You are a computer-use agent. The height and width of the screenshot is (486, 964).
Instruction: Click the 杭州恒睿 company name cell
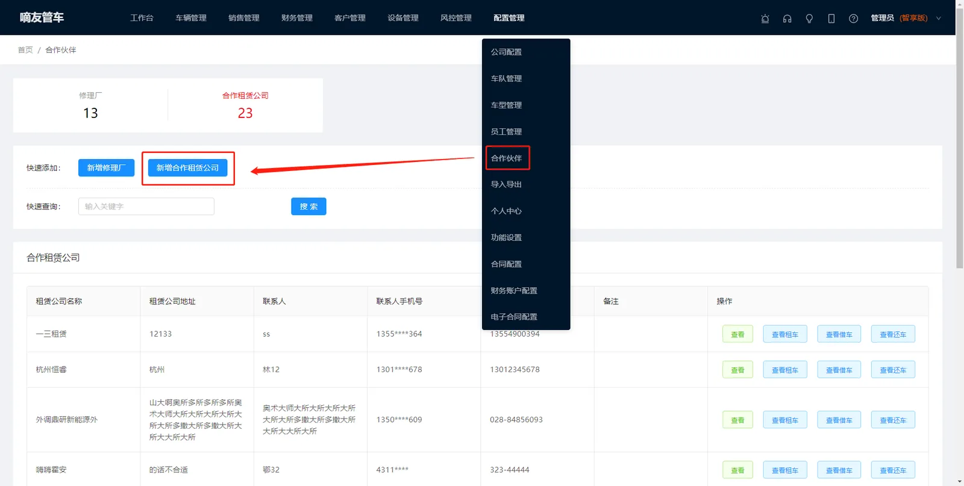point(84,370)
